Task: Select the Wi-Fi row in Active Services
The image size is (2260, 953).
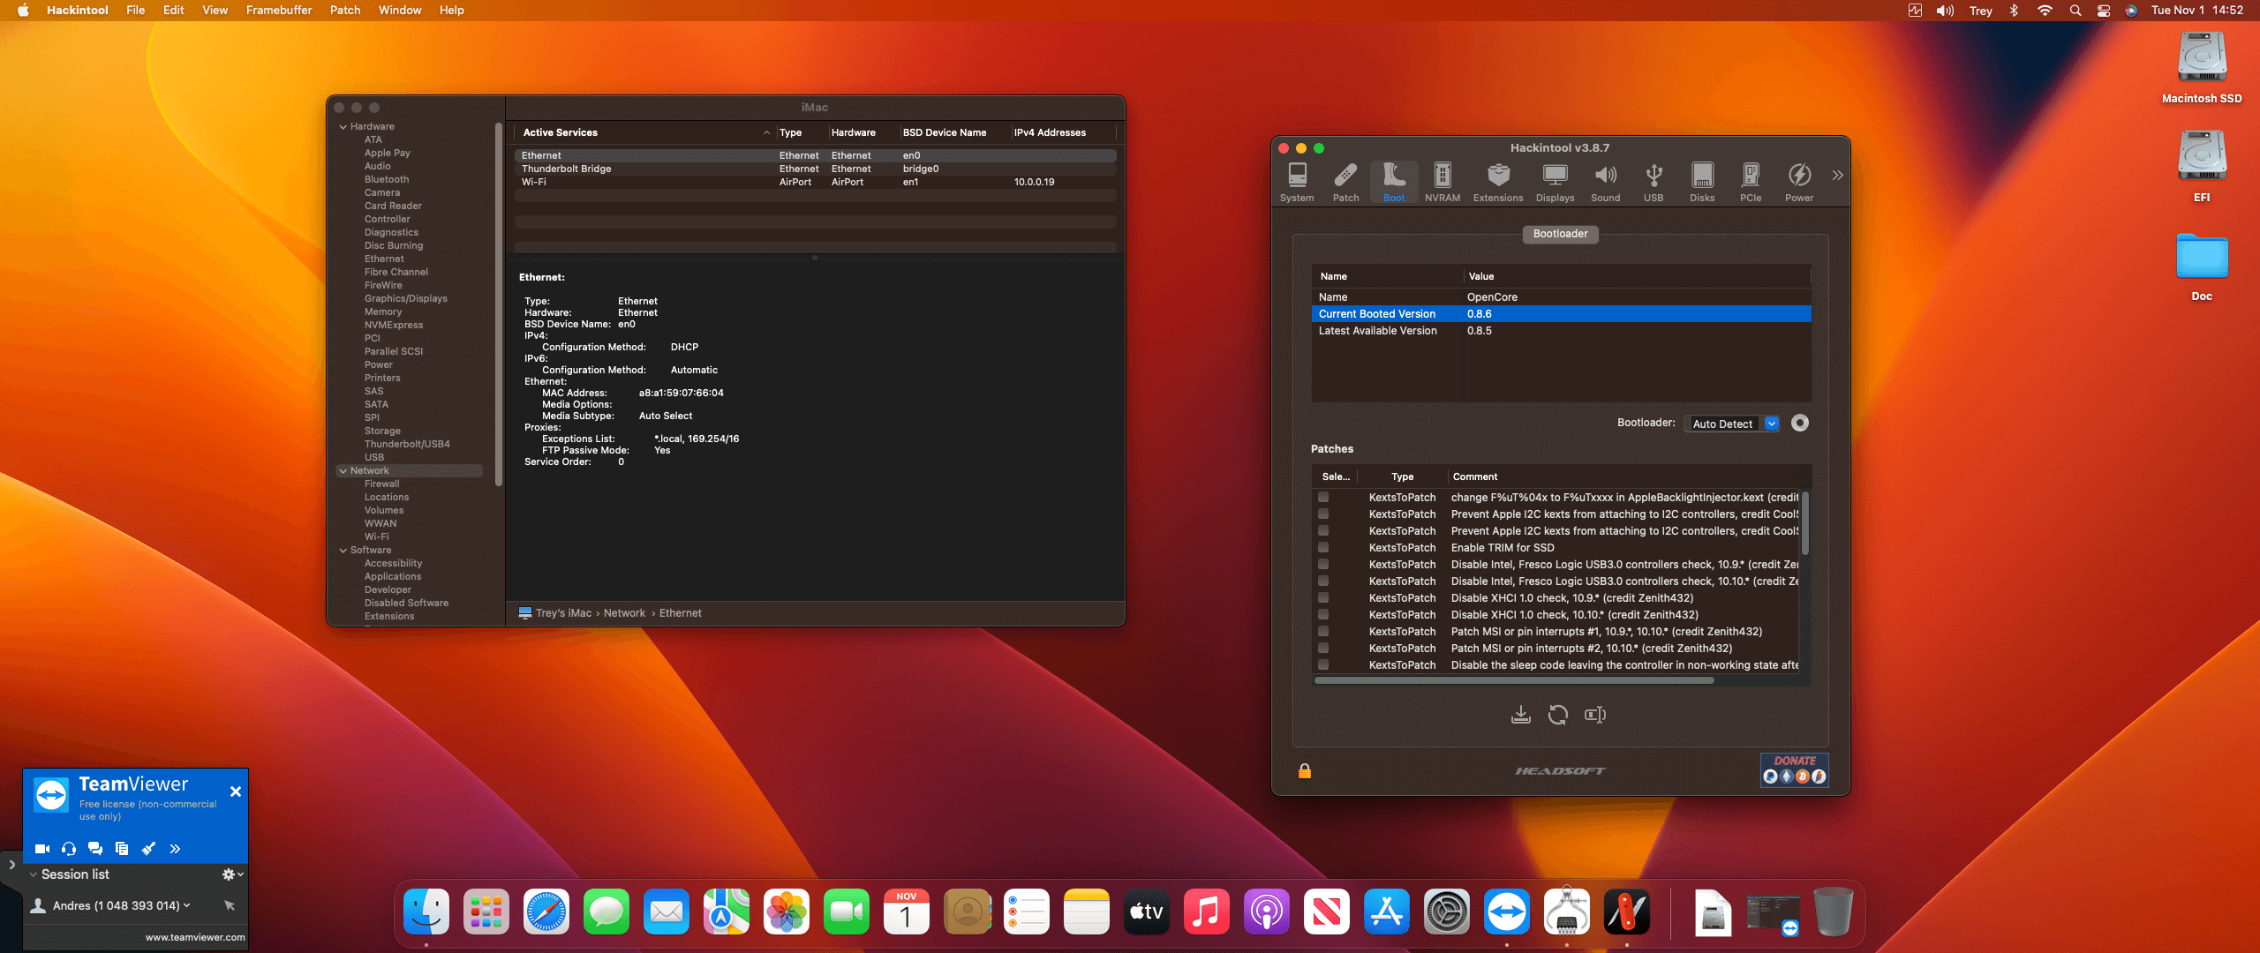Action: pos(815,182)
